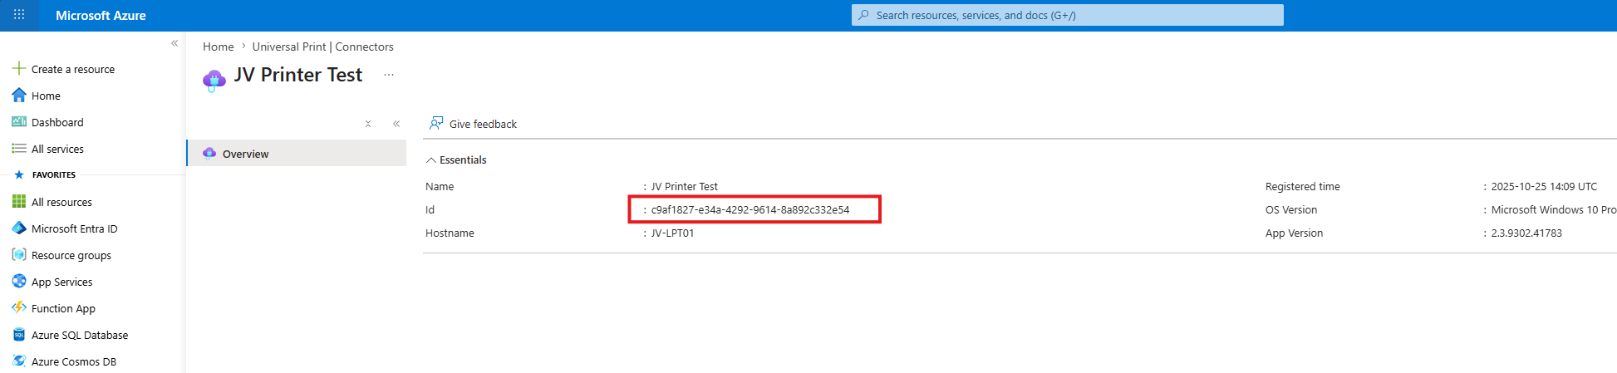1617x373 pixels.
Task: Click the Favorites star icon
Action: click(x=19, y=174)
